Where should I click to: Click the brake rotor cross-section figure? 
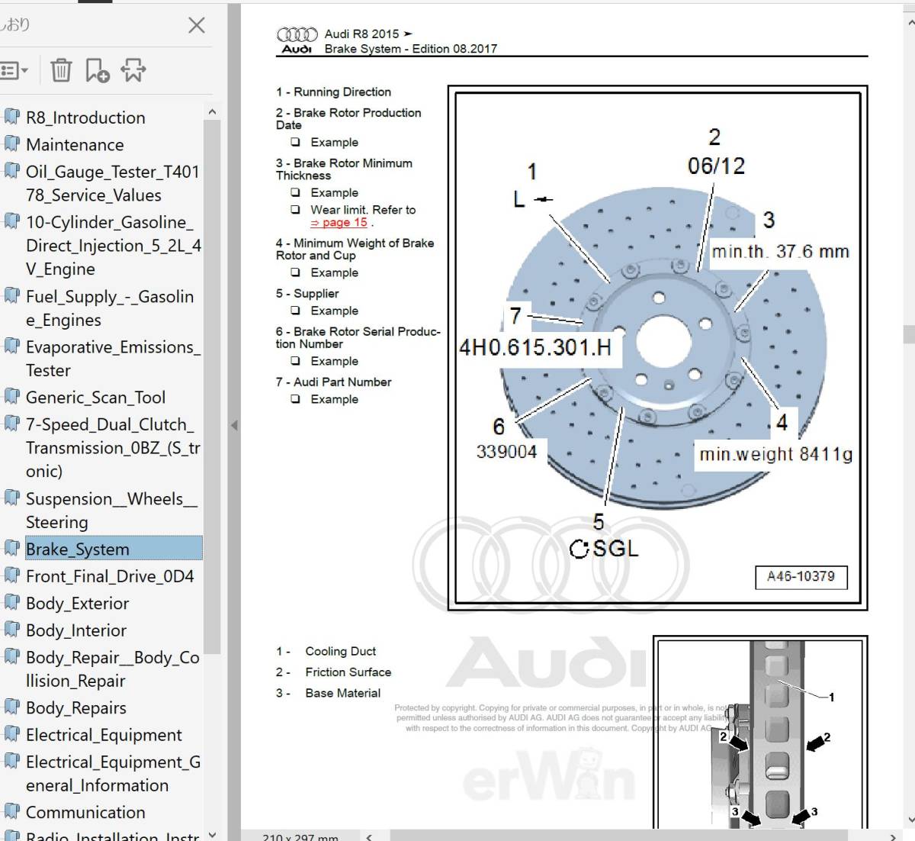point(760,734)
